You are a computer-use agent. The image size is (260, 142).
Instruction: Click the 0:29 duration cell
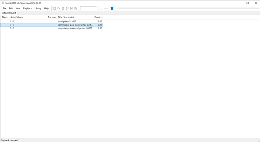click(x=100, y=25)
